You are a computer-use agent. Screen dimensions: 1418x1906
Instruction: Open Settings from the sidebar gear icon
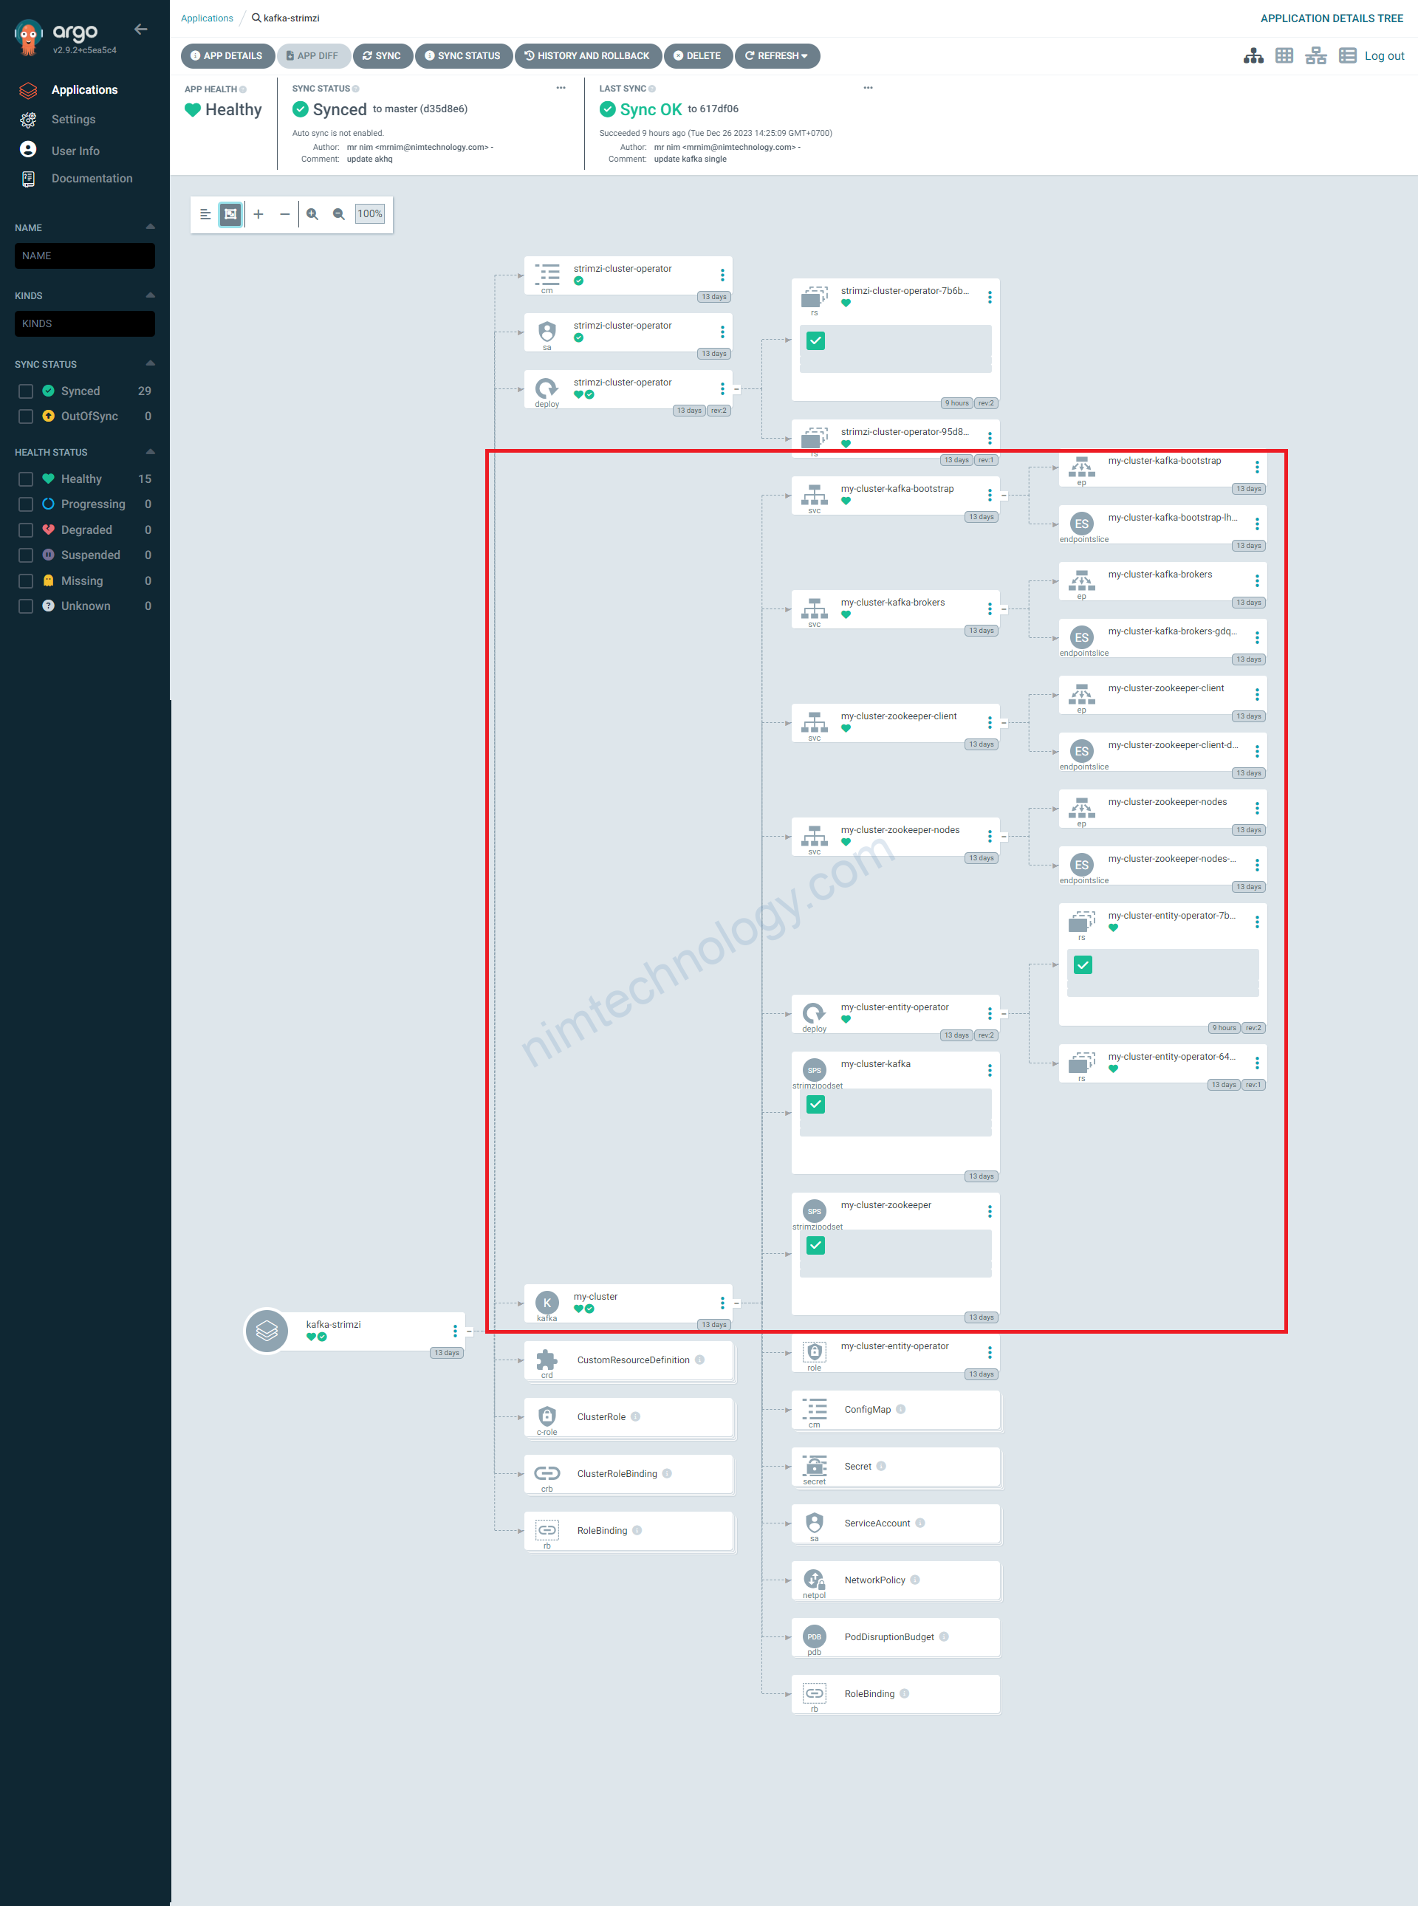(28, 120)
